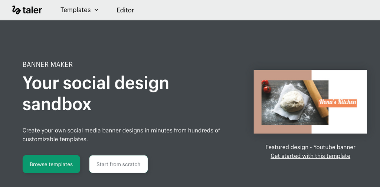Expand the chevron next to Templates
The image size is (380, 187).
(x=96, y=10)
